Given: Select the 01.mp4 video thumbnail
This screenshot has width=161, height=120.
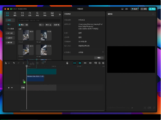Looking at the screenshot, I should pyautogui.click(x=26, y=35).
